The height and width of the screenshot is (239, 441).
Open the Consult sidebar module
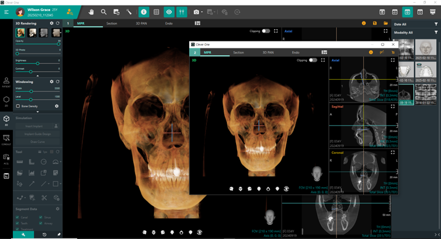[x=6, y=139]
